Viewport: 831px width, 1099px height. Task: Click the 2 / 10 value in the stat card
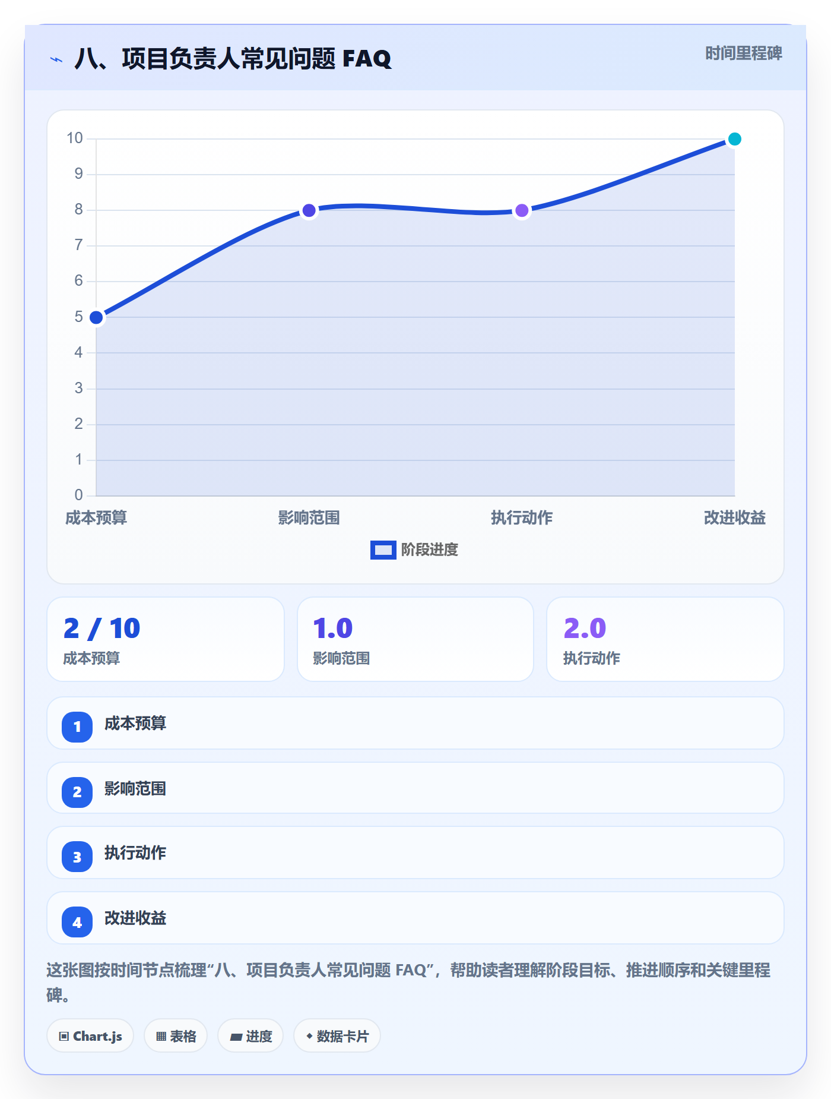pyautogui.click(x=102, y=629)
